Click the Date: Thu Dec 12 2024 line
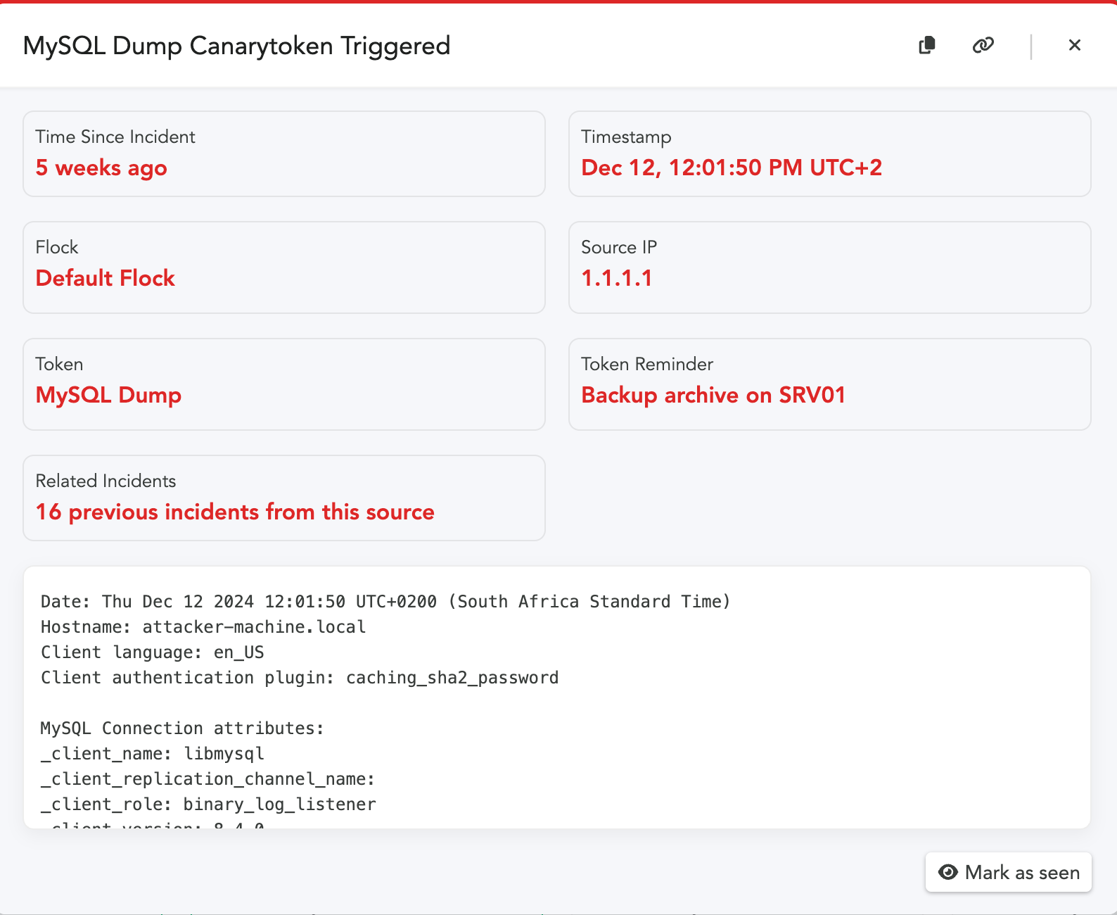The image size is (1117, 915). point(385,602)
